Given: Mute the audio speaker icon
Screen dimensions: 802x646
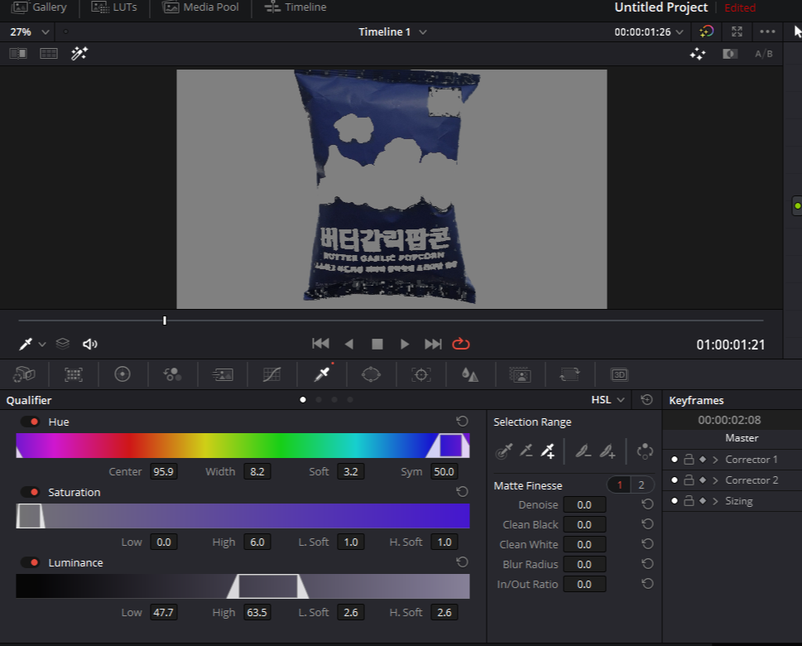Looking at the screenshot, I should click(90, 344).
